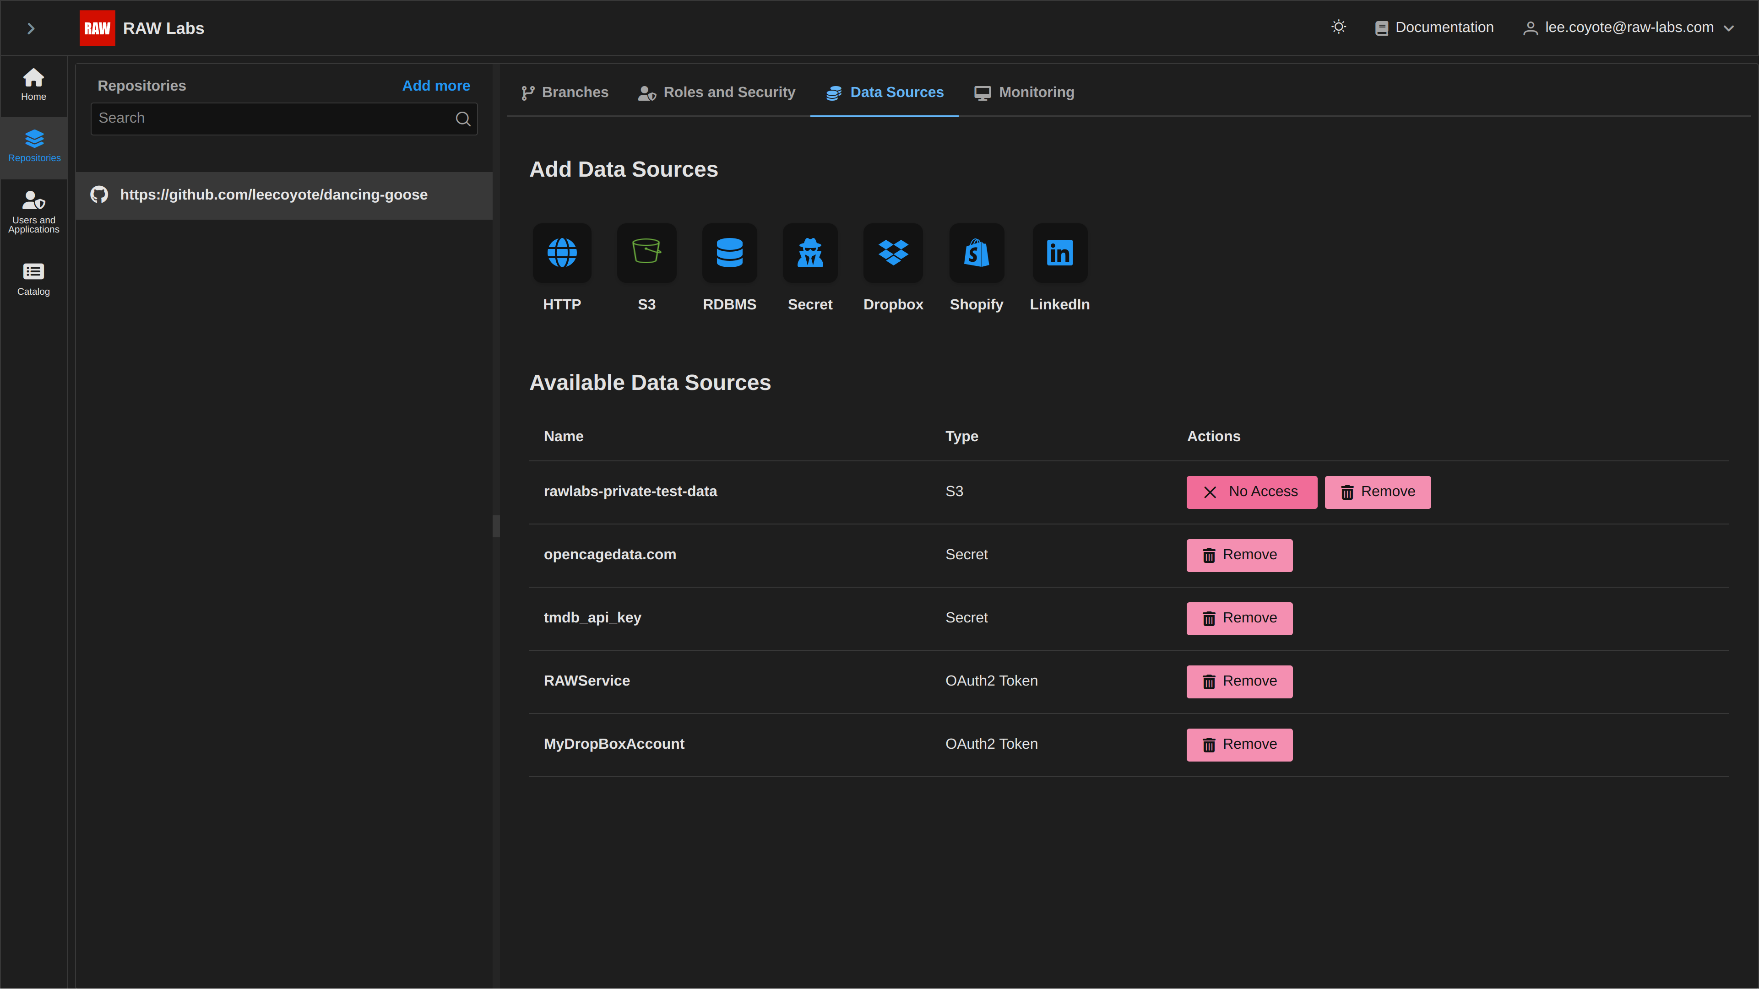This screenshot has width=1759, height=989.
Task: Click the Repositories panel title
Action: pos(141,86)
